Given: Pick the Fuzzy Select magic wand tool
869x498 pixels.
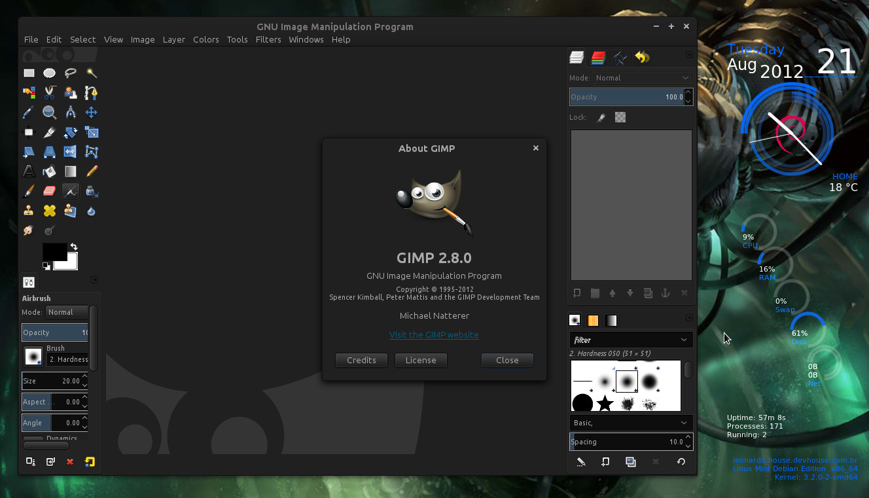Looking at the screenshot, I should 92,73.
